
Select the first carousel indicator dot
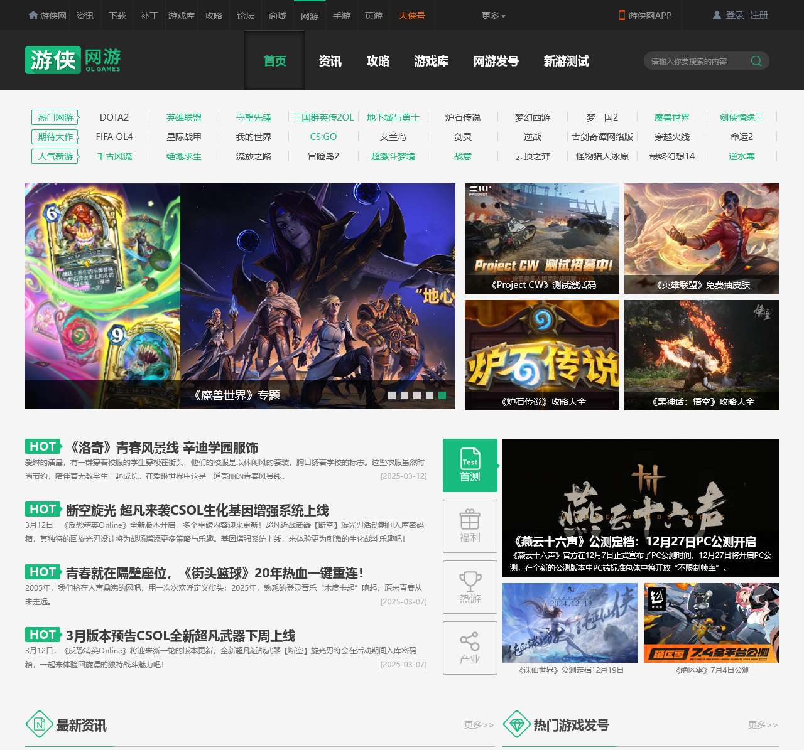pyautogui.click(x=392, y=395)
